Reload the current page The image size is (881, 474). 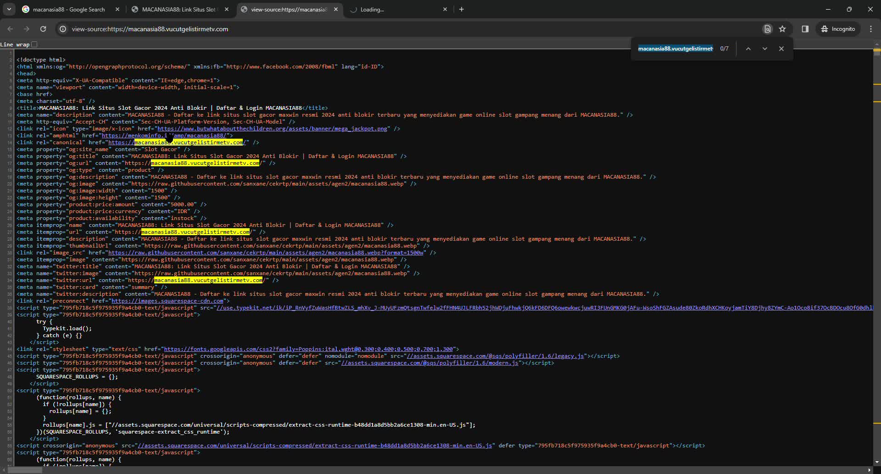click(43, 29)
